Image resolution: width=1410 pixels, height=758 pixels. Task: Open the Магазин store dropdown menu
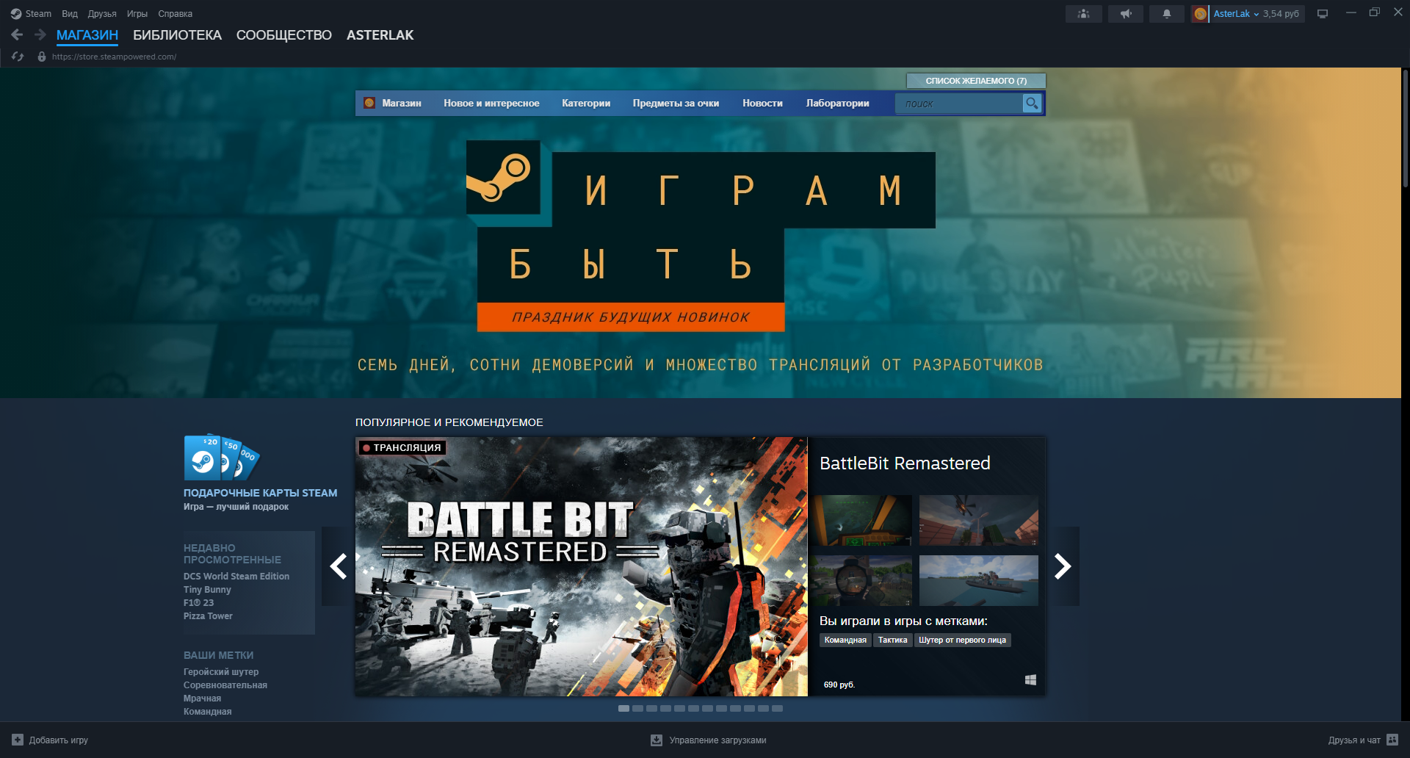402,104
